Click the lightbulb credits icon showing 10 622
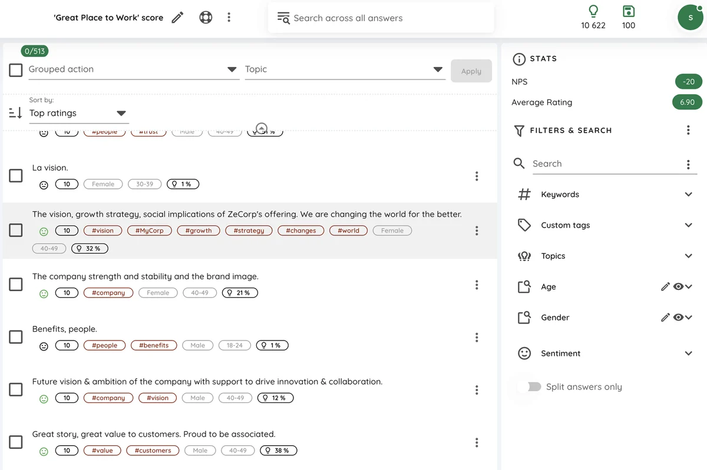This screenshot has height=470, width=707. [593, 11]
